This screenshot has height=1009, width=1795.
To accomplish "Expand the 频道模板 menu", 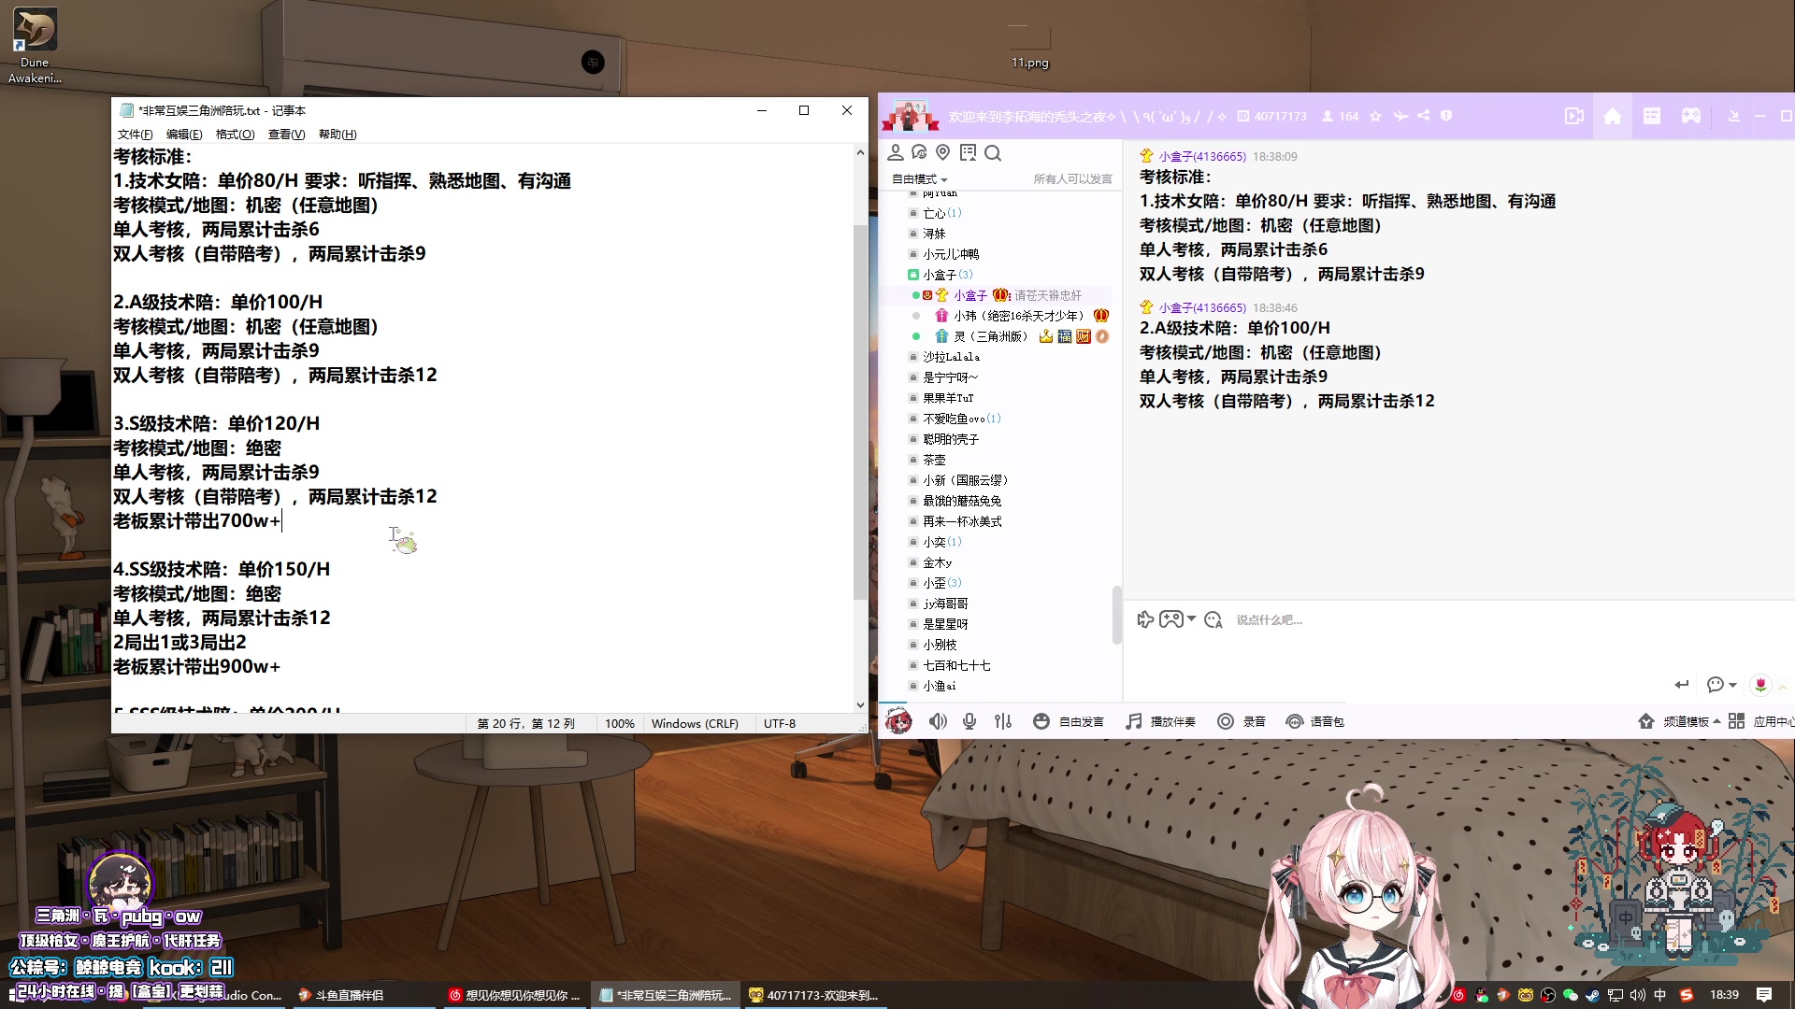I will (1680, 721).
